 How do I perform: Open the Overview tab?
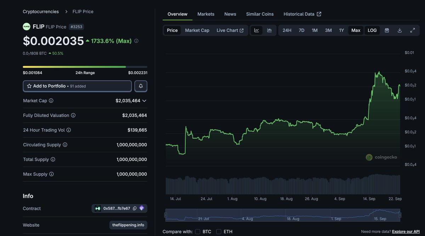pyautogui.click(x=177, y=14)
